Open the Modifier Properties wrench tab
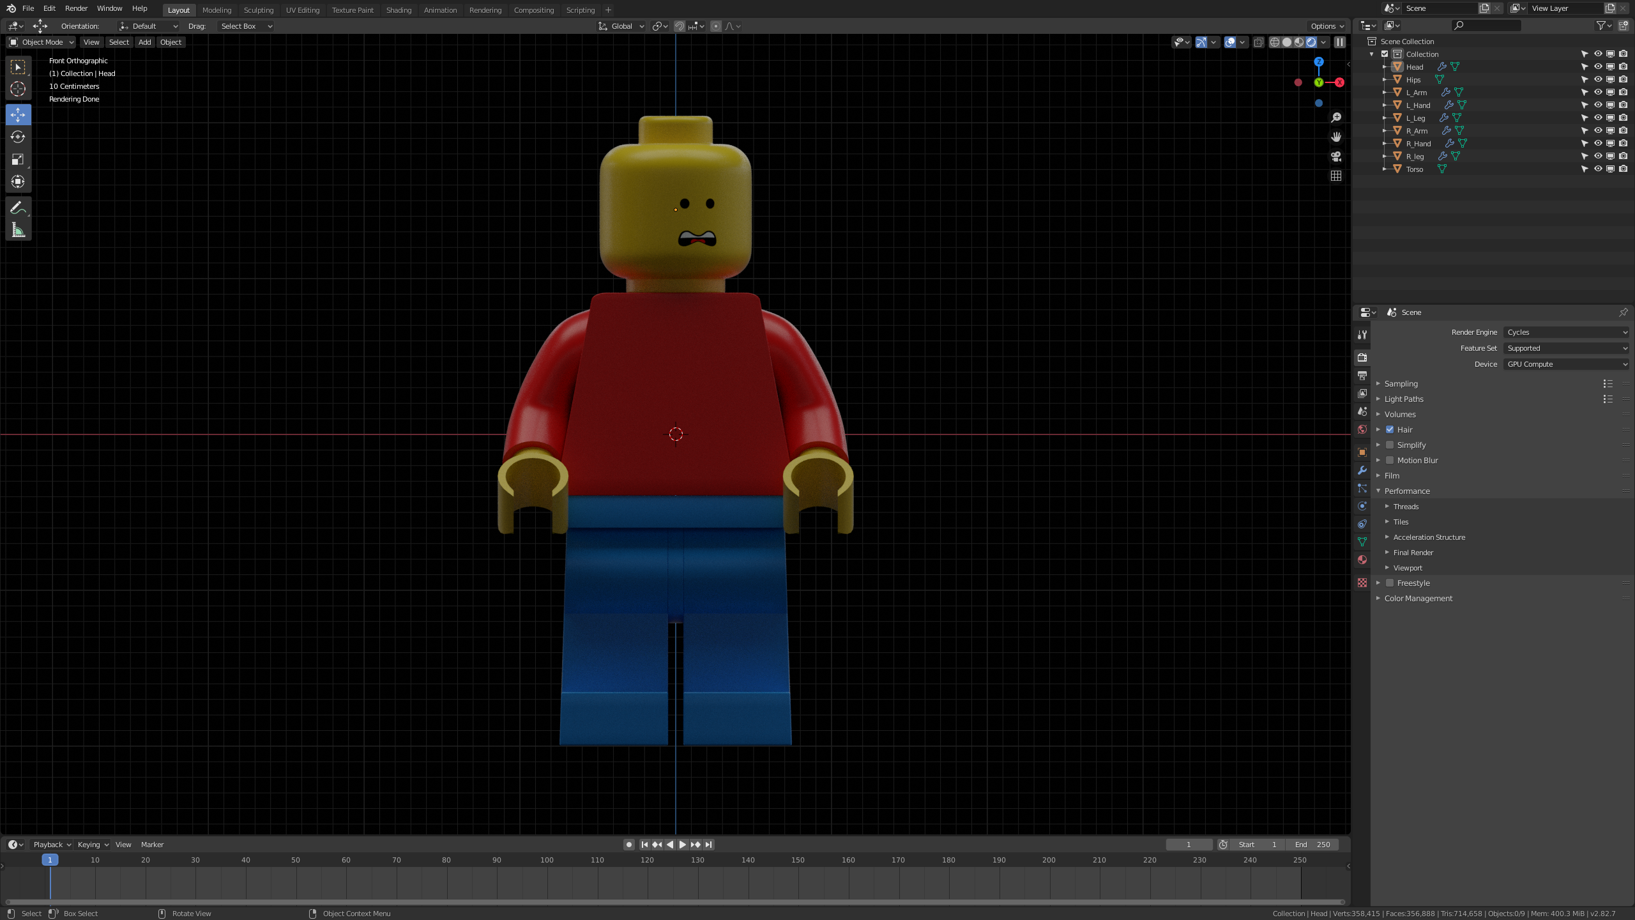This screenshot has width=1635, height=920. coord(1362,471)
